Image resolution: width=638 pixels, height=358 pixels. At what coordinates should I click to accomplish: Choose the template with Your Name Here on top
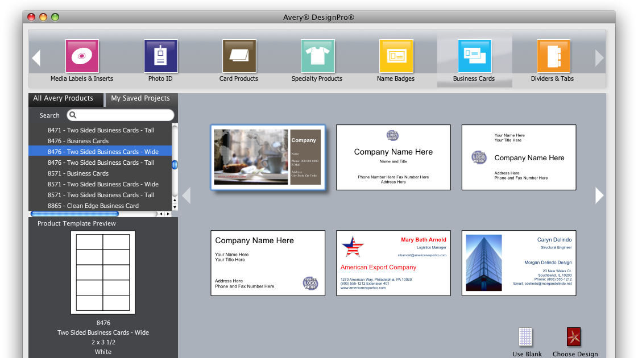coord(519,157)
